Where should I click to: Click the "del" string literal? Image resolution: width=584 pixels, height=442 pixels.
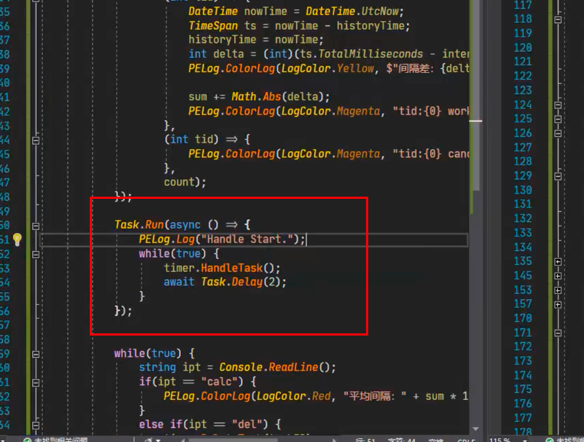pyautogui.click(x=247, y=425)
